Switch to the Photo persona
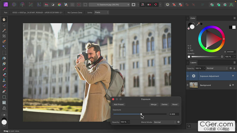237x133 pixels. 6,5
